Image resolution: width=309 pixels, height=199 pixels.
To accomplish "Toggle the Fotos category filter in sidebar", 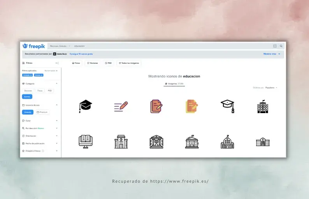I will pos(40,91).
